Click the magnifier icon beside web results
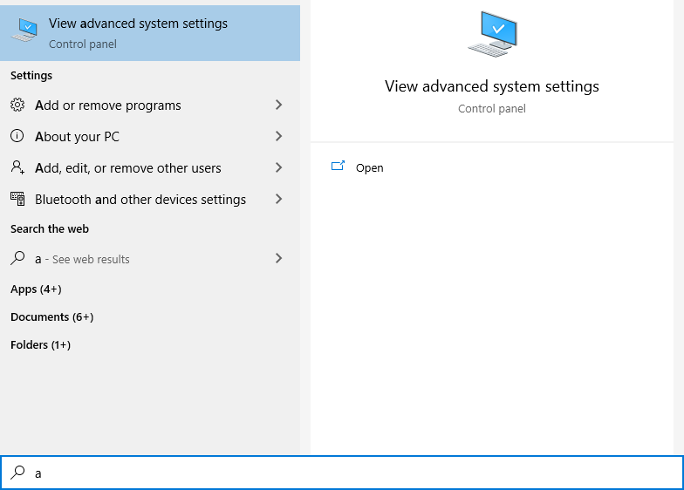Screen dimensions: 684x490 [17, 259]
